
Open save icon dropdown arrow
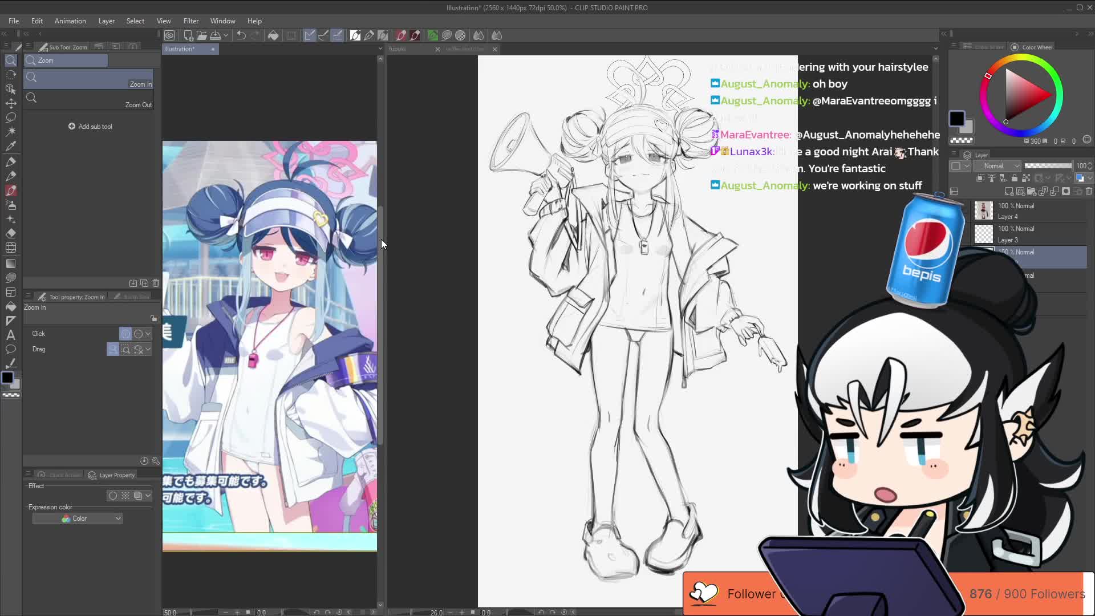click(x=226, y=35)
